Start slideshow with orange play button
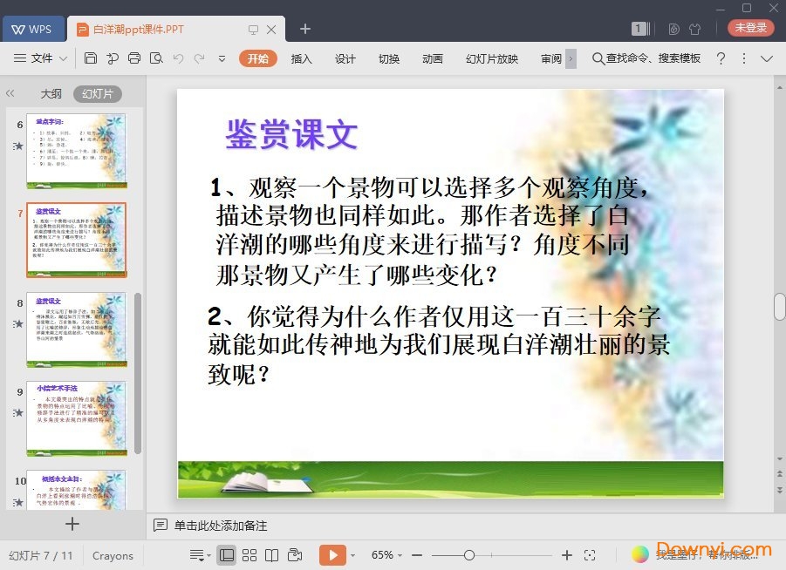This screenshot has width=786, height=570. [x=332, y=555]
